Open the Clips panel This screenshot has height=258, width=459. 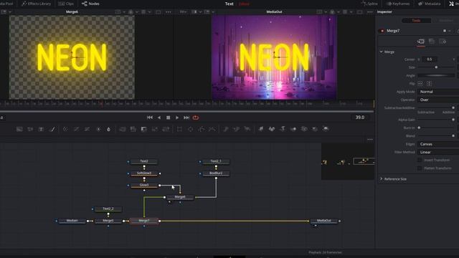[x=66, y=4]
